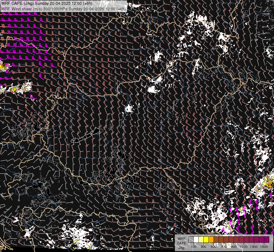
Task: Select the gray legend swatch for CAPE below 100
Action: coord(191,239)
